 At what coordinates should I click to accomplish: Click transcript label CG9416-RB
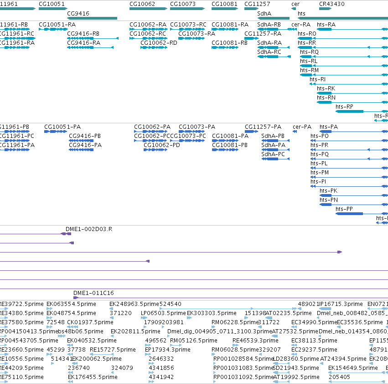tap(83, 34)
